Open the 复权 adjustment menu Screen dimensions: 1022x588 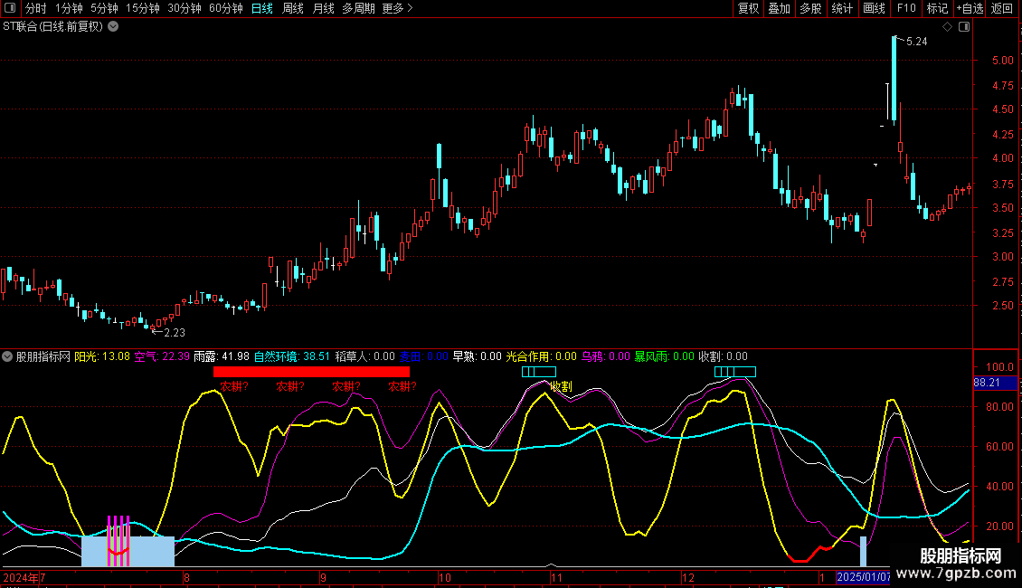[x=748, y=8]
